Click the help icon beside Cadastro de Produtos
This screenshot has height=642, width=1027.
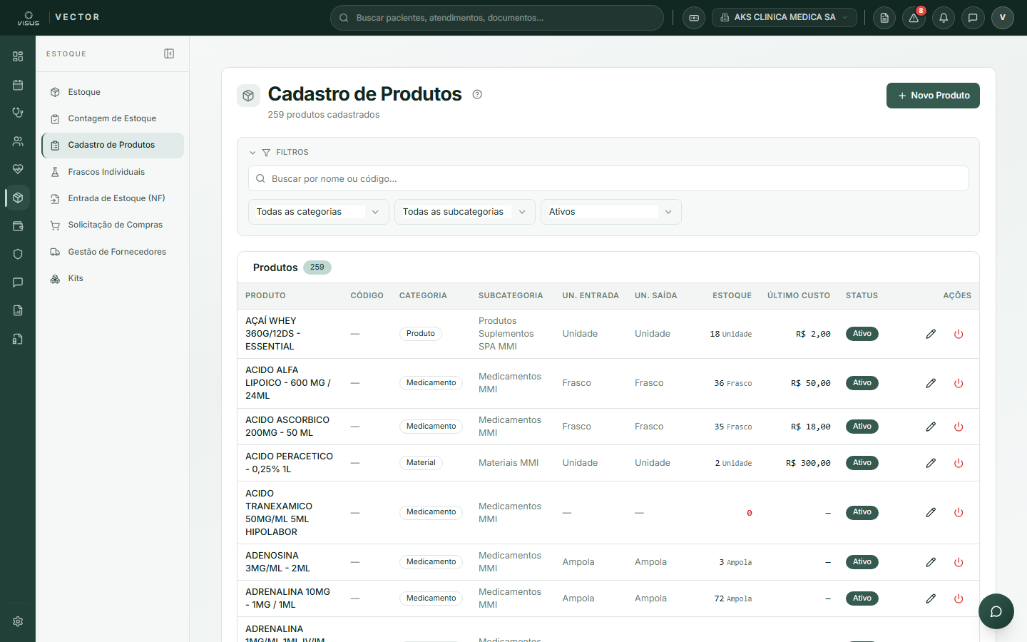click(477, 94)
